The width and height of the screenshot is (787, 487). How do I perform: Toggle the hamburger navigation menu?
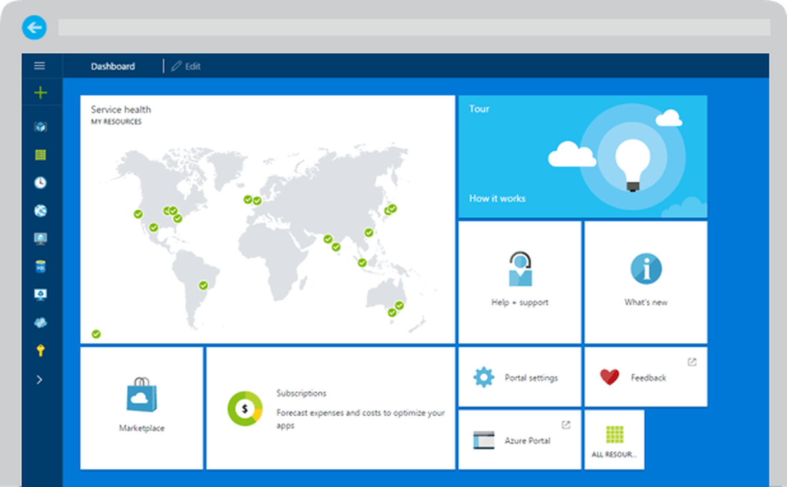[40, 66]
